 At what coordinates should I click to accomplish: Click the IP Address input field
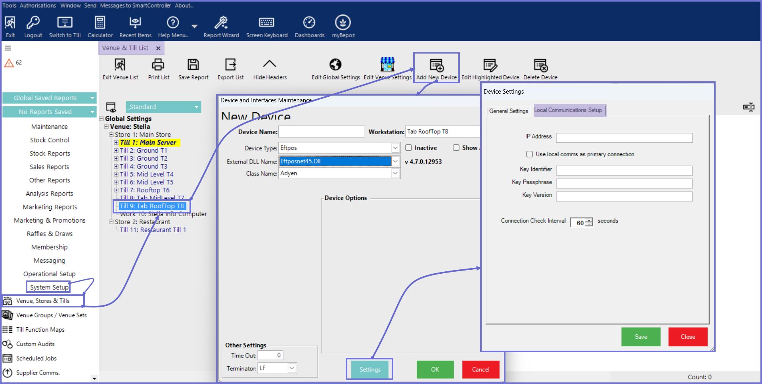point(624,138)
